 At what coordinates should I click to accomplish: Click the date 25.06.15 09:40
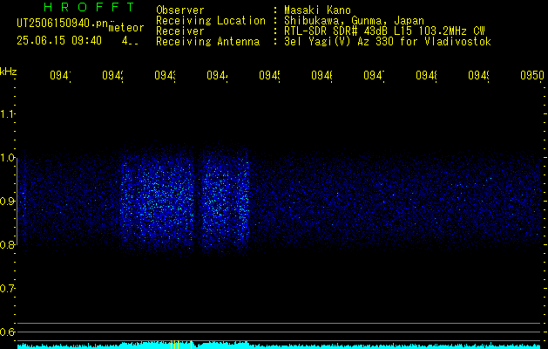click(x=59, y=41)
